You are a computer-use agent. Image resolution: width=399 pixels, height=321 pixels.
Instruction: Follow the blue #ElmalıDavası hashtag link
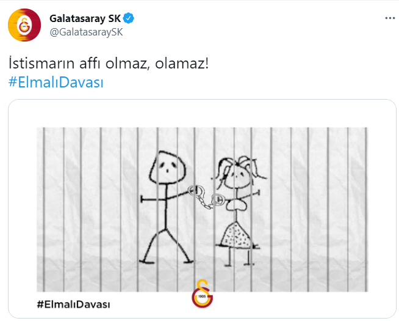click(56, 83)
